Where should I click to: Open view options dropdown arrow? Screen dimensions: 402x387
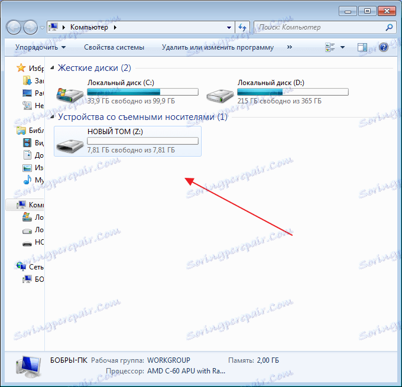(342, 47)
